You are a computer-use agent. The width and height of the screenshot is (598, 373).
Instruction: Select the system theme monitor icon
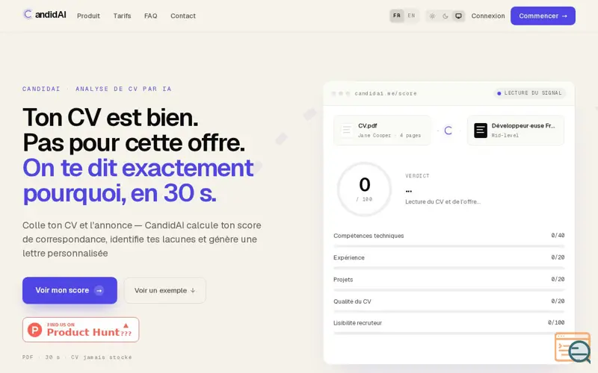pyautogui.click(x=458, y=16)
